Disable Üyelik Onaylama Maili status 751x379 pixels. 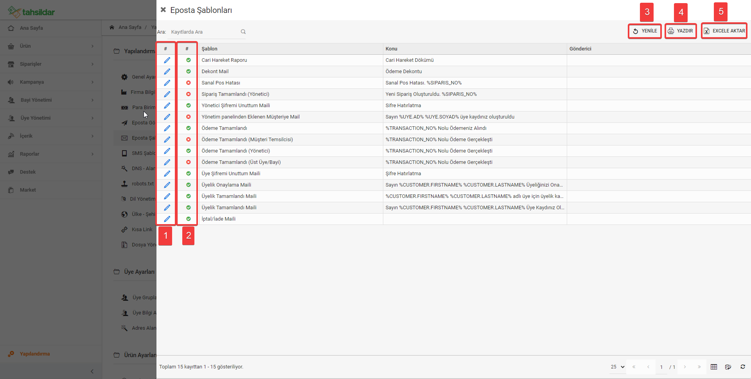pyautogui.click(x=189, y=185)
